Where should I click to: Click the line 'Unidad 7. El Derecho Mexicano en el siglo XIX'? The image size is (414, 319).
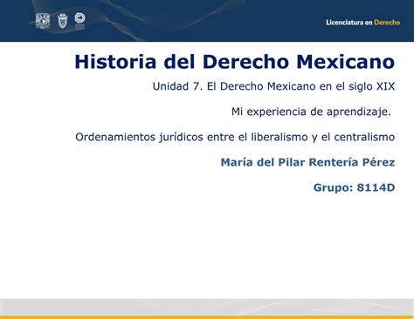(x=273, y=86)
